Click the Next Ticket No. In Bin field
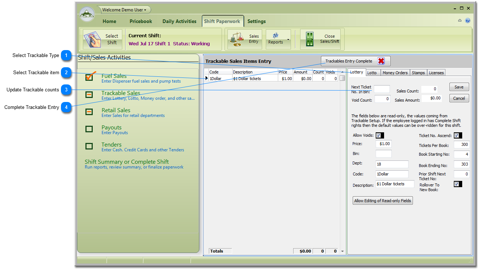This screenshot has height=269, width=479. click(x=382, y=89)
